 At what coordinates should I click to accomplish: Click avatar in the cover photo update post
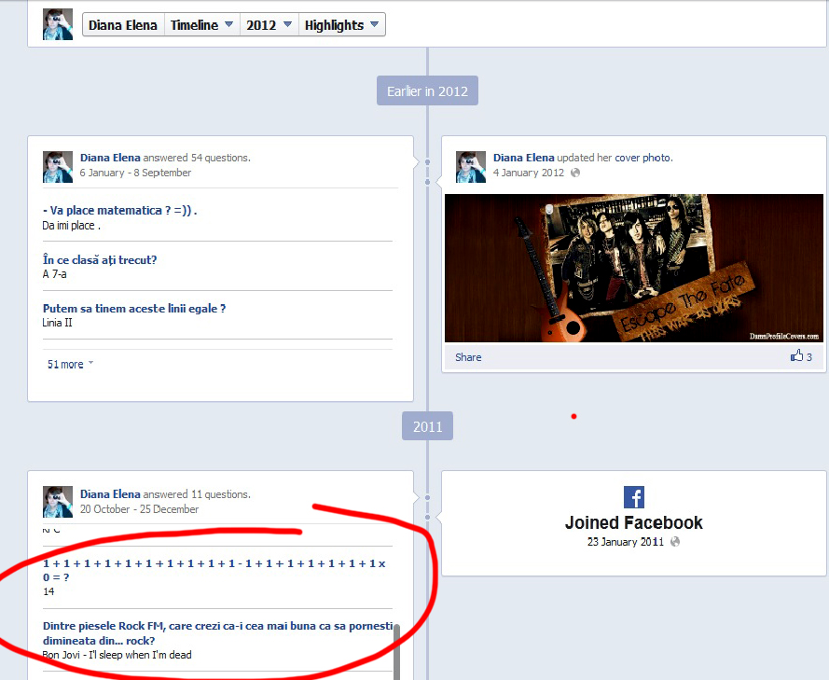[x=471, y=167]
